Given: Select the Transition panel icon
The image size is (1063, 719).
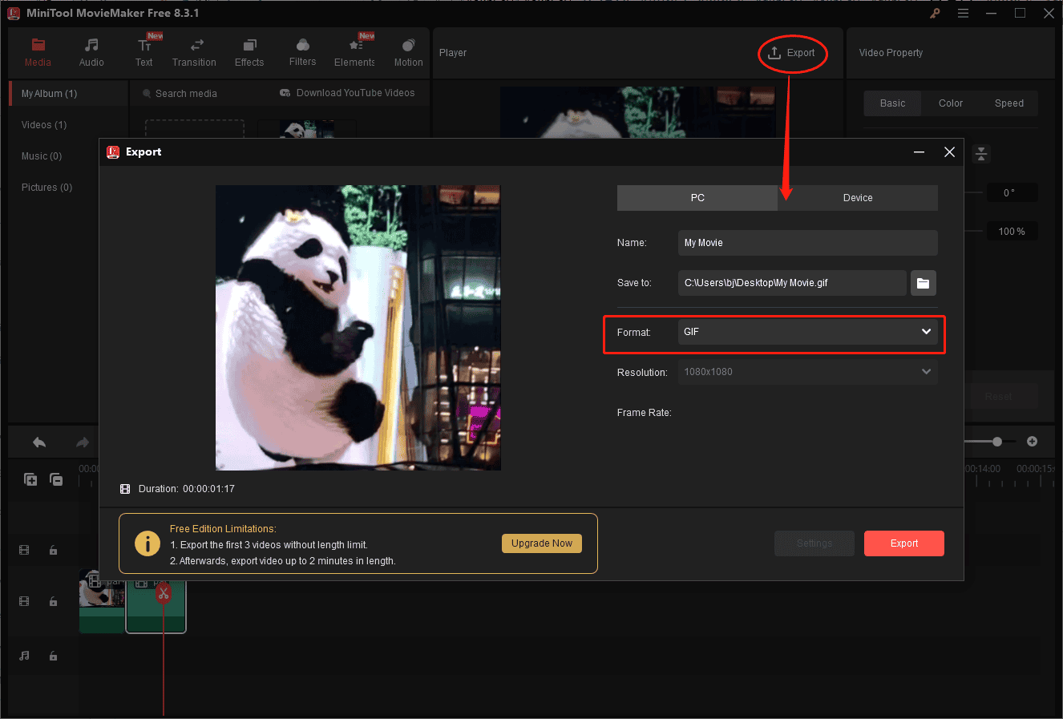Looking at the screenshot, I should pyautogui.click(x=194, y=51).
